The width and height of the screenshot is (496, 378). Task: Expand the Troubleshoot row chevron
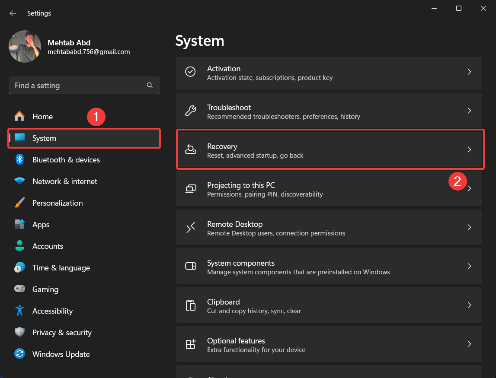click(x=470, y=111)
